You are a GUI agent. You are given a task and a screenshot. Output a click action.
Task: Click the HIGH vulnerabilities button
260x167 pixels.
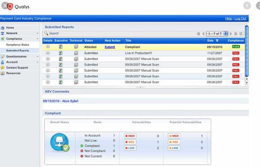click(130, 136)
